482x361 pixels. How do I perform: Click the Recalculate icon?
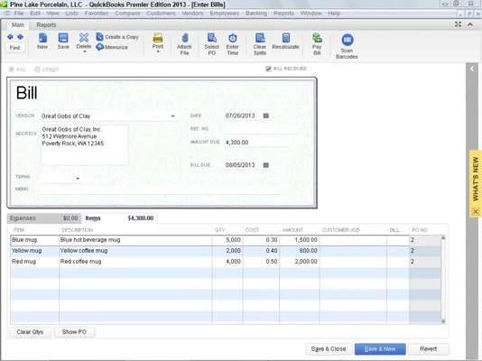[285, 38]
